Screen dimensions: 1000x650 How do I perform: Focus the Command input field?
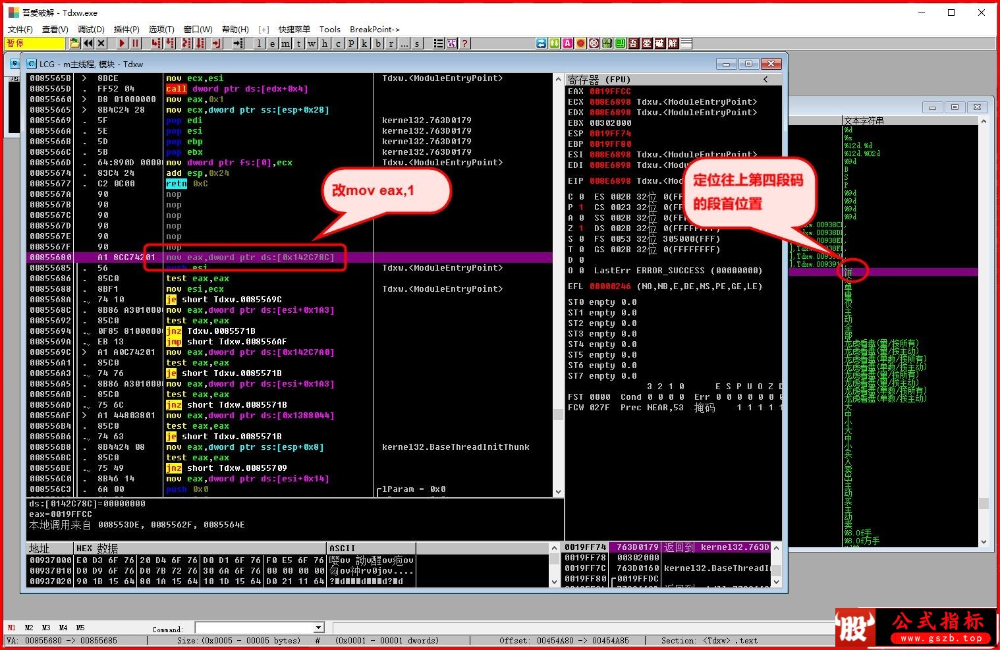click(x=254, y=628)
